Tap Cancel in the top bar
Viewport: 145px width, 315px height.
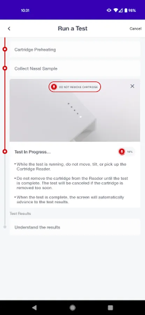click(135, 29)
